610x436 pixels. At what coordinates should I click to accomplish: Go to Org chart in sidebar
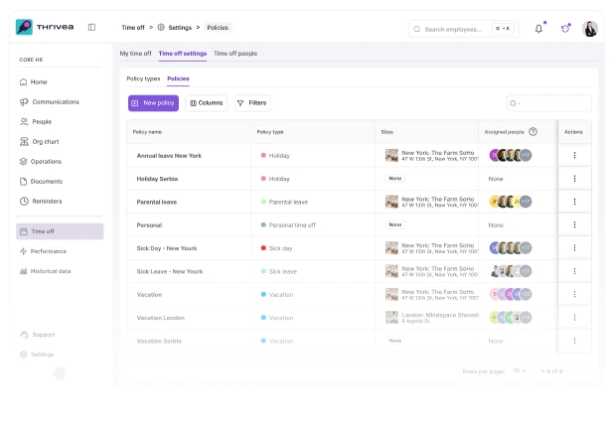pyautogui.click(x=45, y=141)
